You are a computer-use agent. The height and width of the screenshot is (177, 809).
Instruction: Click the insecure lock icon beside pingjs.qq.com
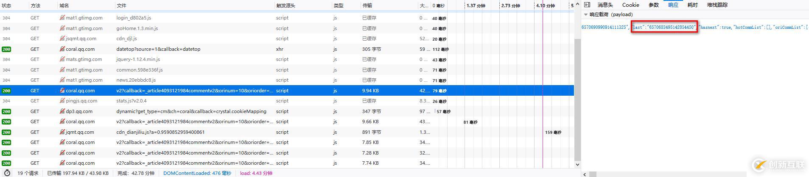62,101
